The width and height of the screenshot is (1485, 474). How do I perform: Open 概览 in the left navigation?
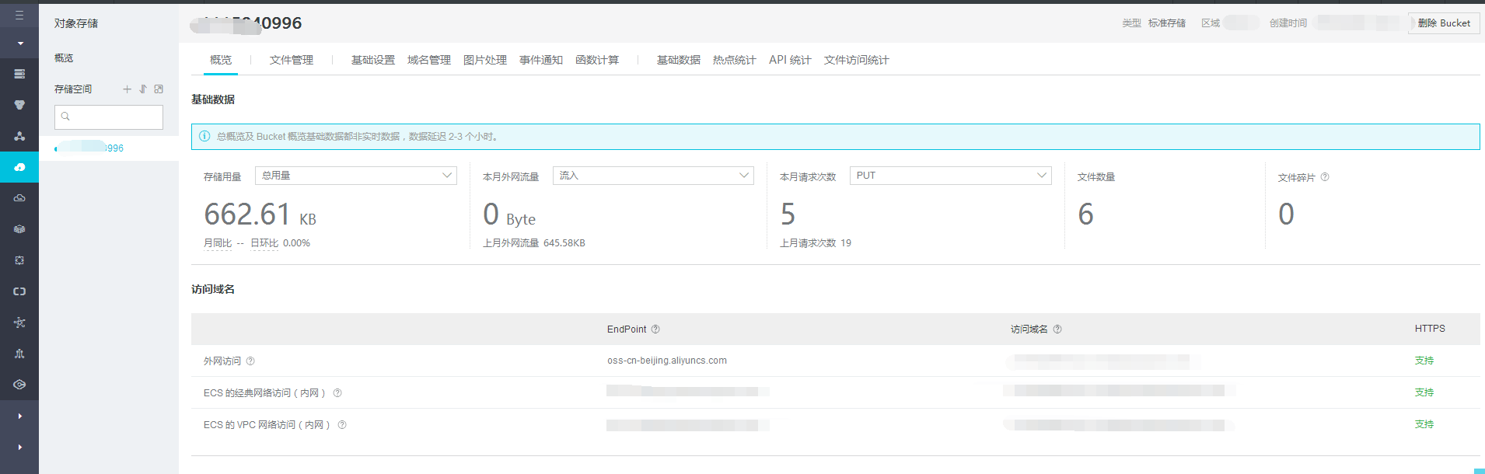(x=64, y=58)
